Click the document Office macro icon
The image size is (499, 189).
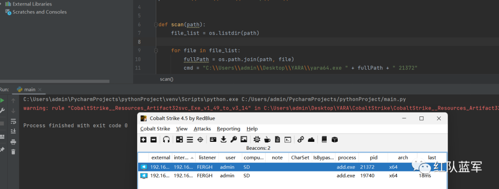point(278,140)
